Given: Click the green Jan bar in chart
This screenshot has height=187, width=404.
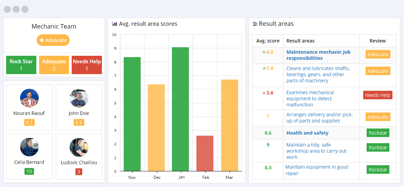Looking at the screenshot, I should point(180,109).
